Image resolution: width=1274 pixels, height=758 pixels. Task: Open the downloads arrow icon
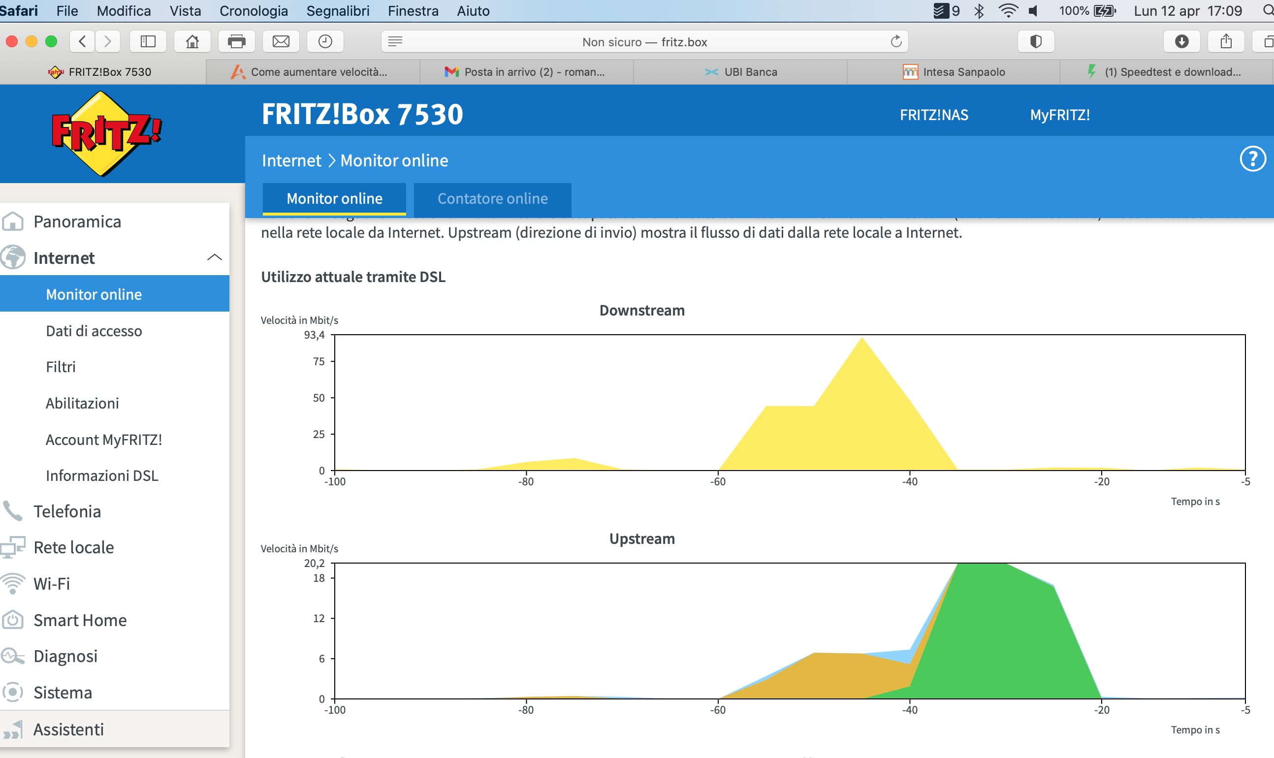point(1181,41)
